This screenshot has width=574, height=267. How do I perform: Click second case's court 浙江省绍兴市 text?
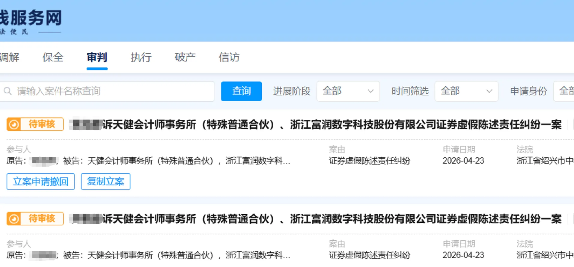pos(545,255)
